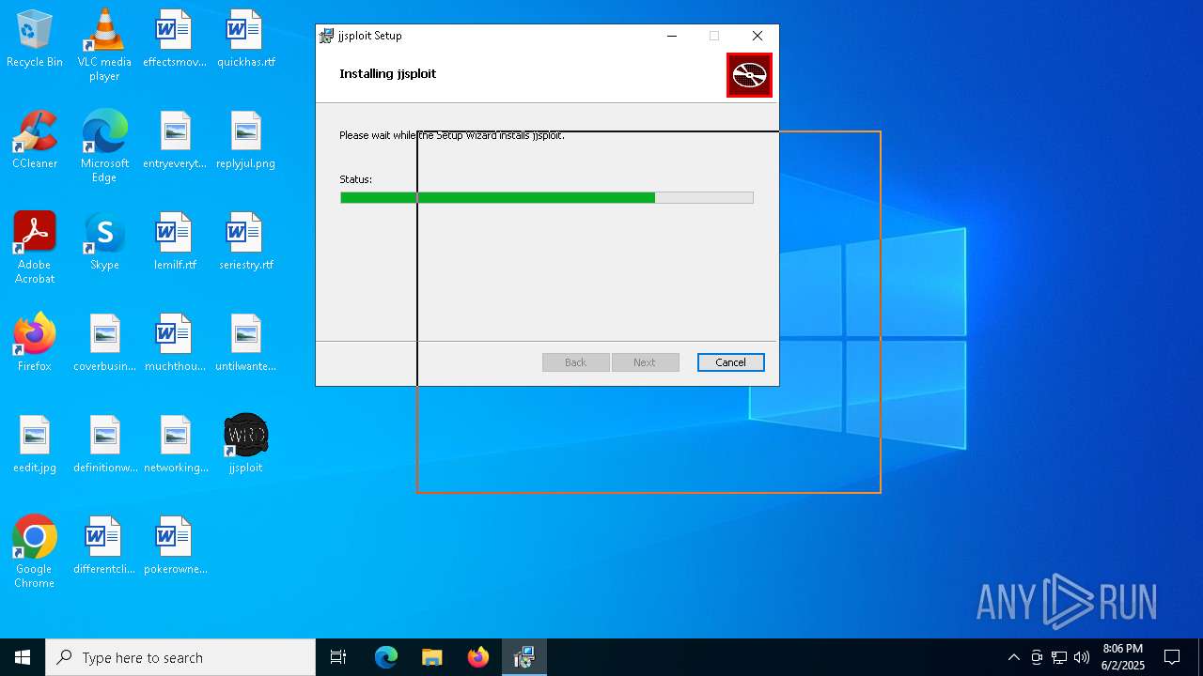
Task: Minimize the jjsploit Setup window
Action: coord(672,36)
